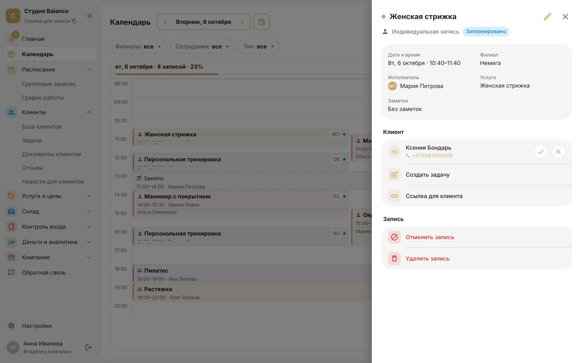Open the Задачи page
The image size is (582, 363).
click(32, 141)
